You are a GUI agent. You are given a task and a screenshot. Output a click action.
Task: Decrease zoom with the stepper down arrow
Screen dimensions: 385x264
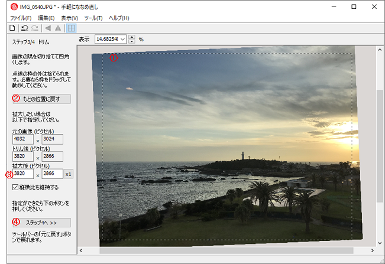tap(132, 42)
